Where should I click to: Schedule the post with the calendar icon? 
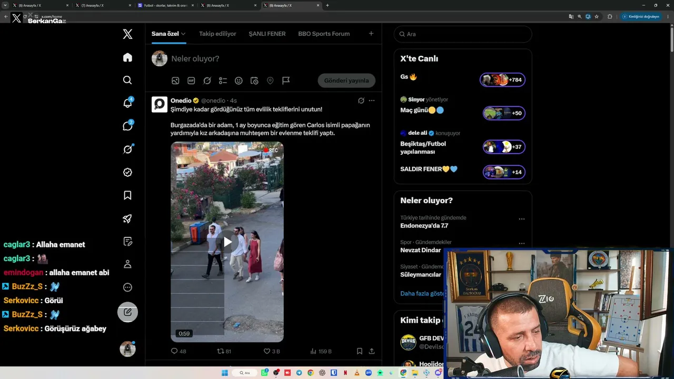[254, 81]
